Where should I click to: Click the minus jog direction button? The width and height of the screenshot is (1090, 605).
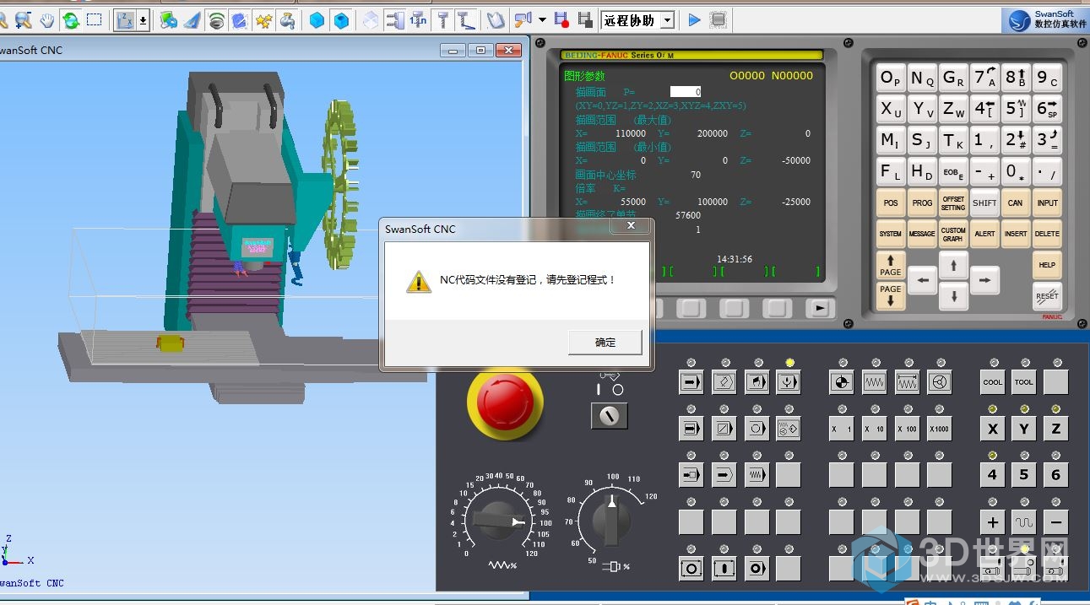[x=1055, y=522]
